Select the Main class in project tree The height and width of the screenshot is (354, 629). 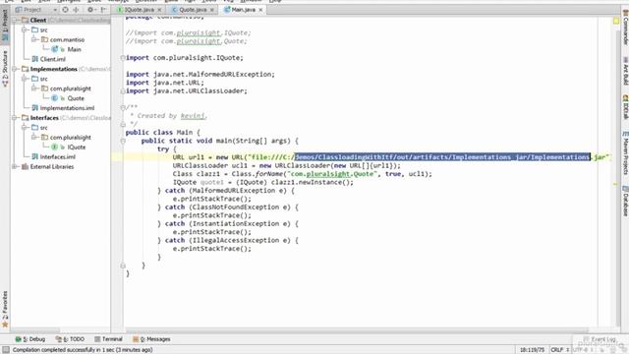point(74,49)
